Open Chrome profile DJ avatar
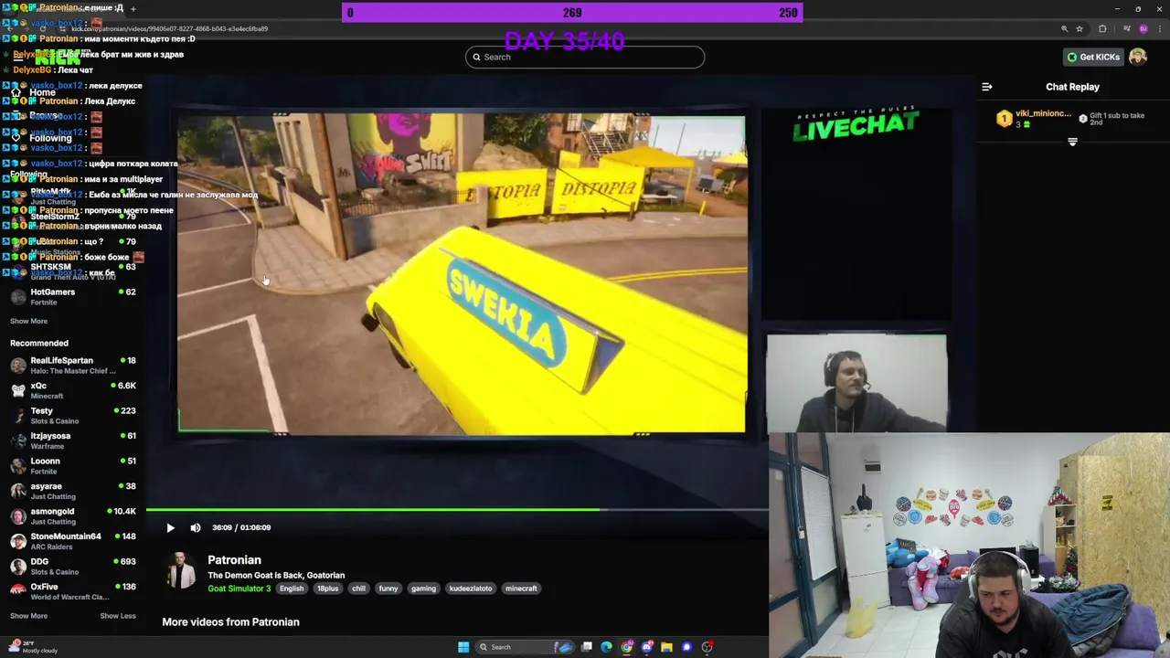 (1143, 29)
